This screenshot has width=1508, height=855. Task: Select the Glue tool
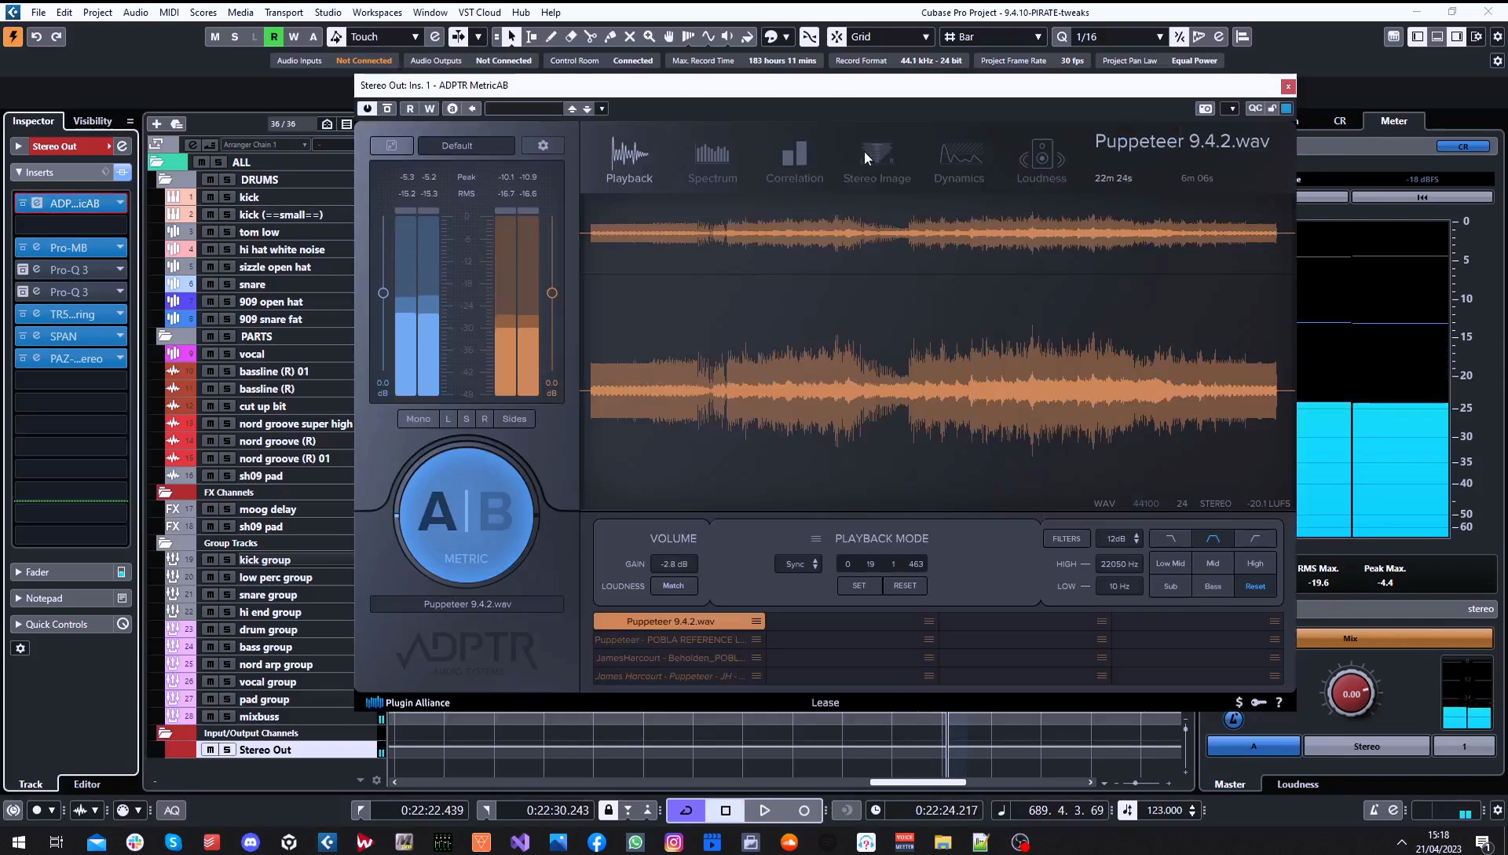tap(610, 37)
